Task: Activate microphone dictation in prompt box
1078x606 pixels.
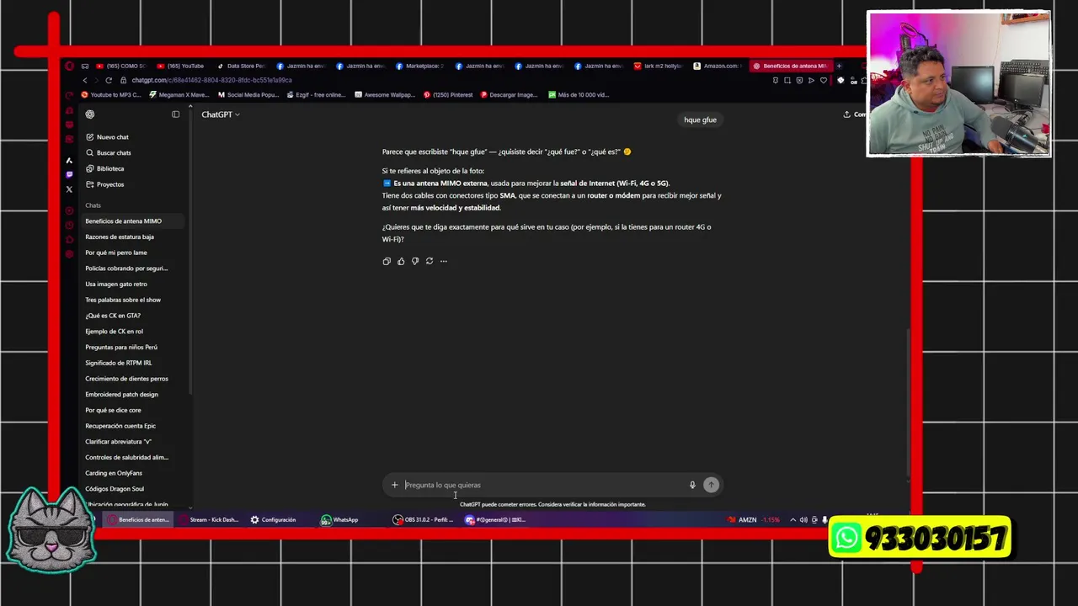Action: 692,485
